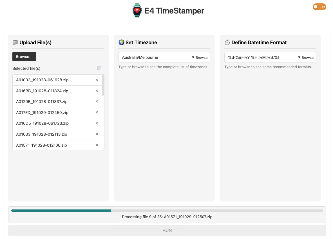
Task: Select file name A016D5_191028-061723.zip
Action: pyautogui.click(x=42, y=123)
